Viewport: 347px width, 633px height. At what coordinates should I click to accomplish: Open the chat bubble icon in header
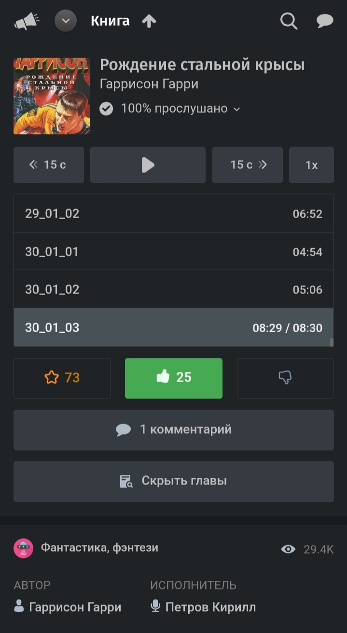pyautogui.click(x=325, y=21)
